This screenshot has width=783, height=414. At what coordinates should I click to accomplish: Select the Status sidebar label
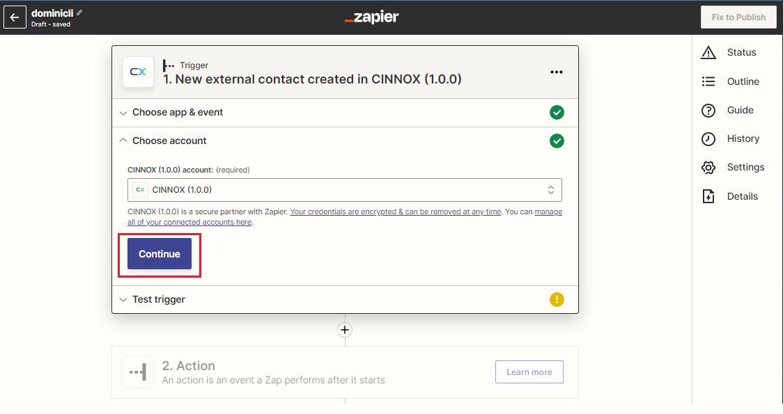742,52
